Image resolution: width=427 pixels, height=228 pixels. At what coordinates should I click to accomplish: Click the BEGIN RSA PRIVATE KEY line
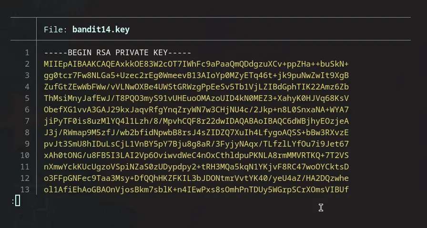tap(117, 53)
